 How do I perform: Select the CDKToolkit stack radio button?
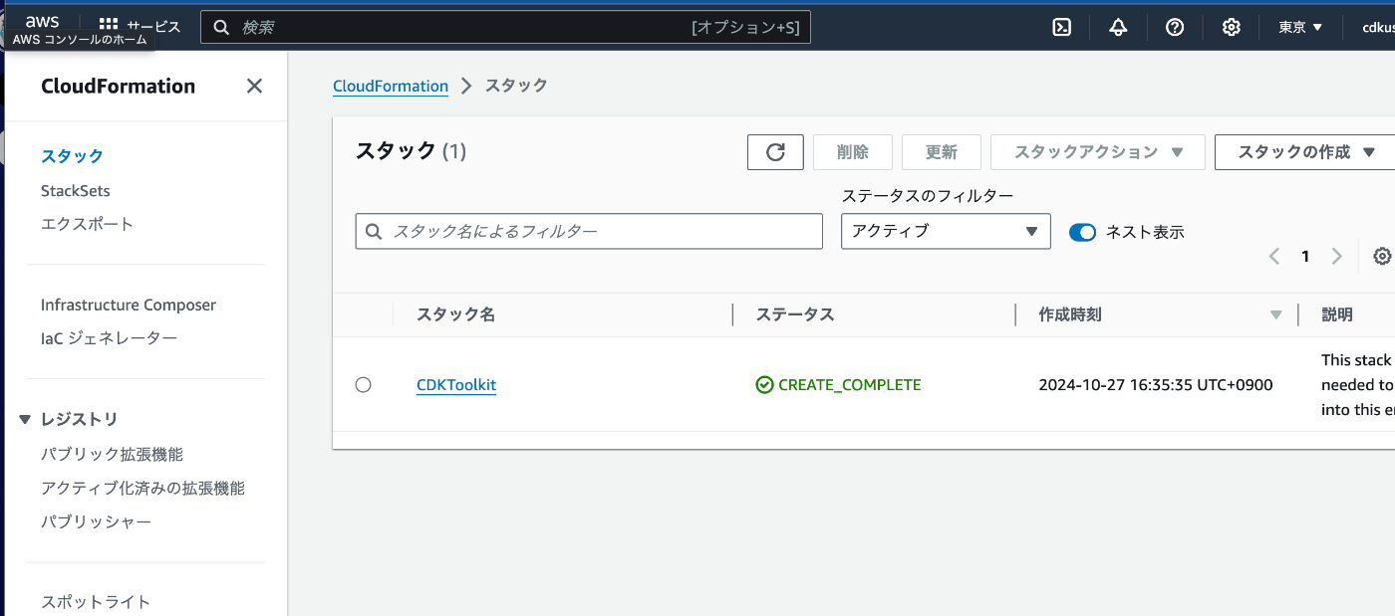[x=363, y=385]
